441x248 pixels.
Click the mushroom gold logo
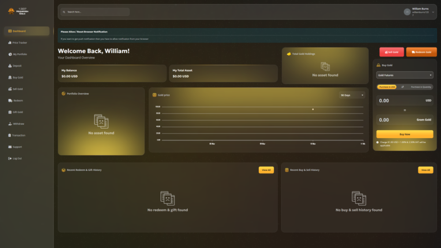point(18,11)
